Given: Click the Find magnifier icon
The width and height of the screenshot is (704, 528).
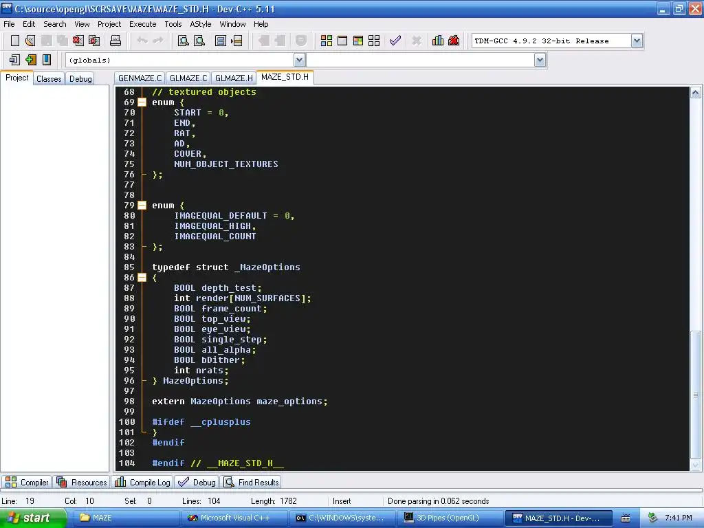Looking at the screenshot, I should point(183,41).
